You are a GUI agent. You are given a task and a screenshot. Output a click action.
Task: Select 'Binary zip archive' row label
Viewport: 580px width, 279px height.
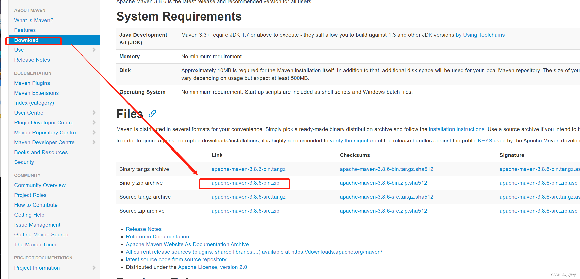[x=141, y=183]
